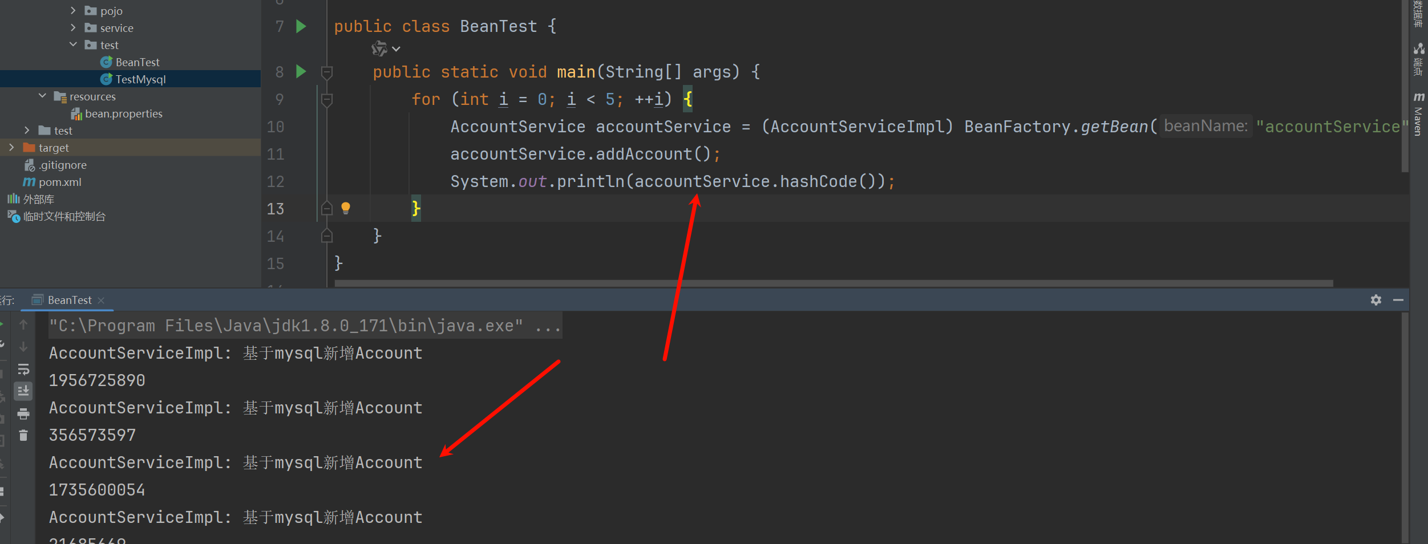This screenshot has height=544, width=1428.
Task: Select BeanTest class in project tree
Action: point(137,62)
